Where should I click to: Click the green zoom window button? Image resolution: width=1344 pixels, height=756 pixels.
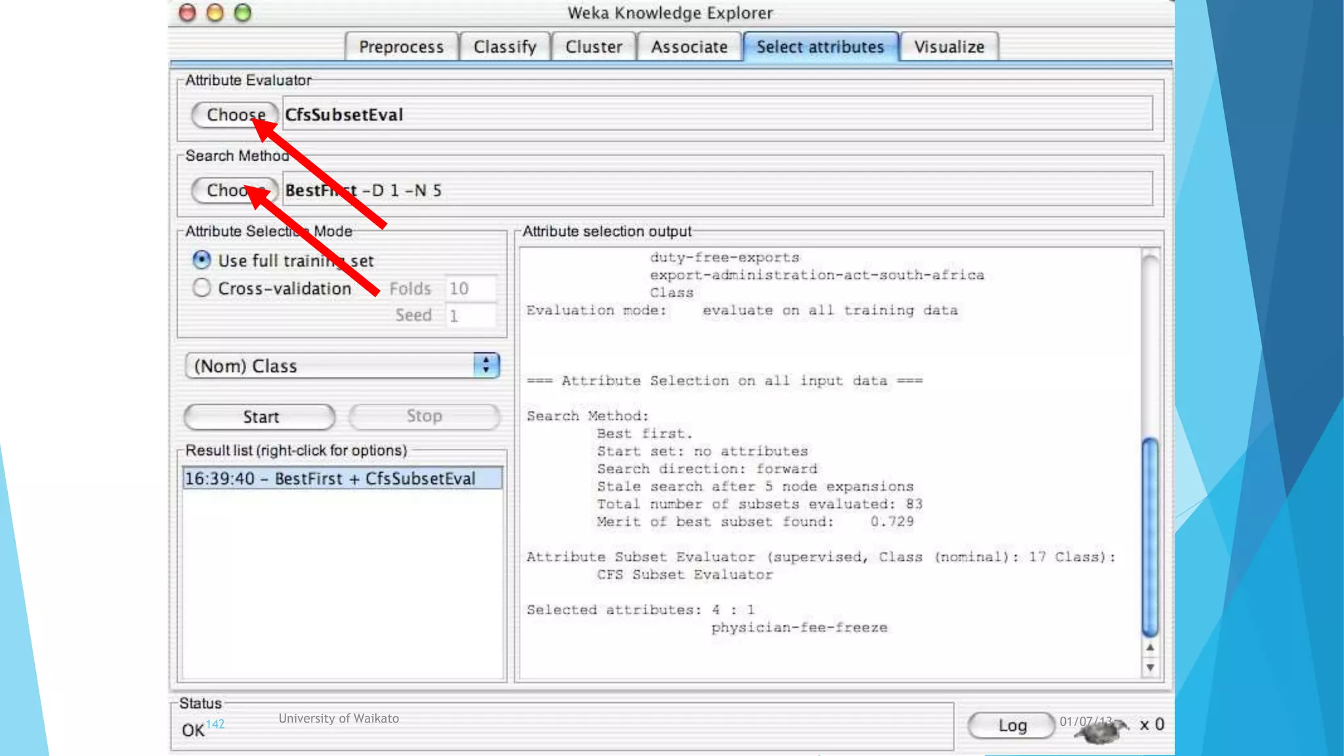[243, 13]
